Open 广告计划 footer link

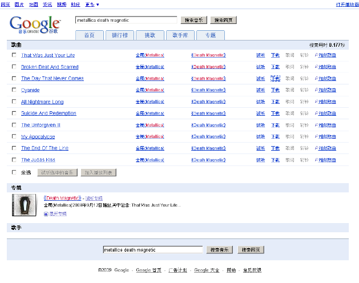click(x=178, y=270)
